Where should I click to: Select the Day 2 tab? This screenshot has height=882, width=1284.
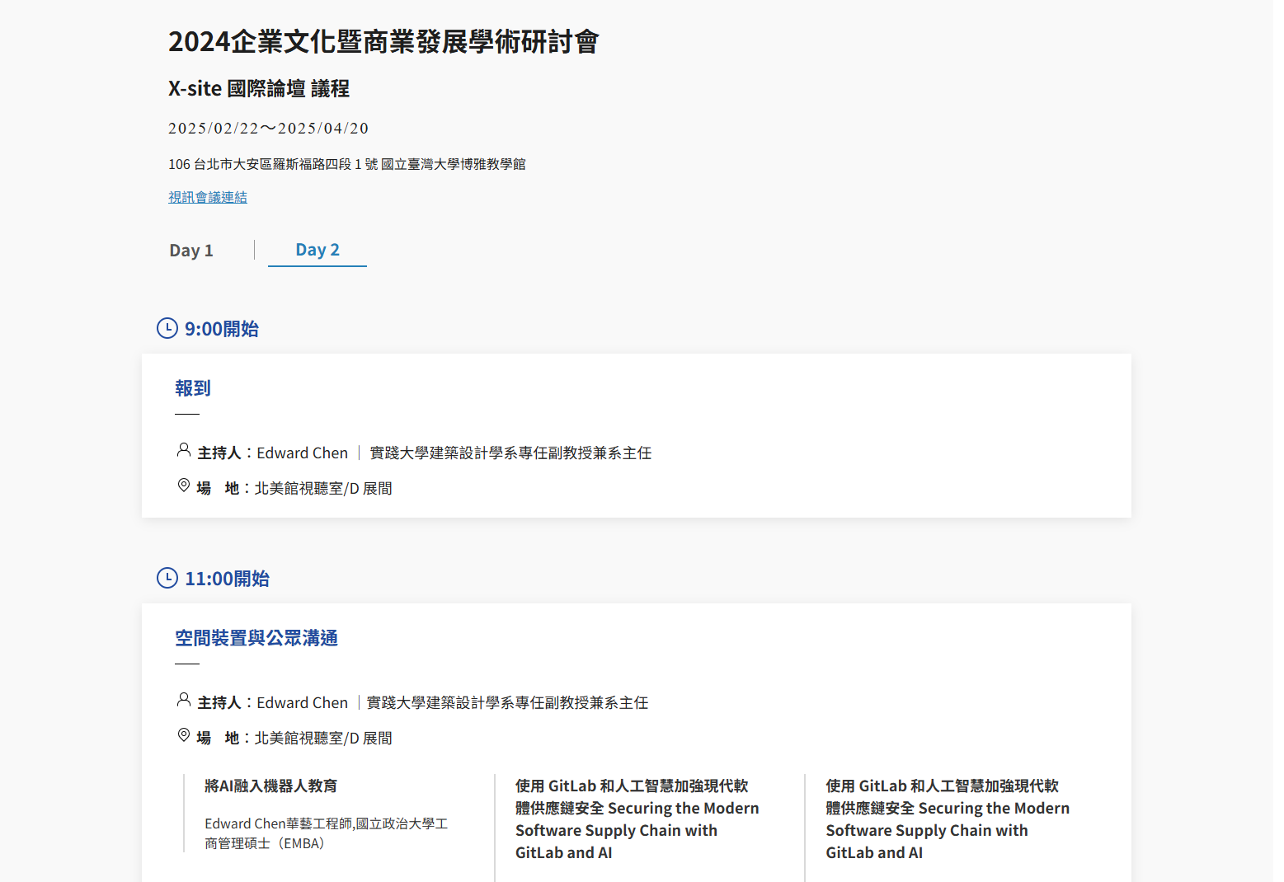[x=317, y=250]
